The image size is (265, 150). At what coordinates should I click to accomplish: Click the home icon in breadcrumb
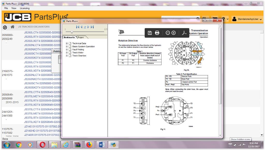point(12,27)
